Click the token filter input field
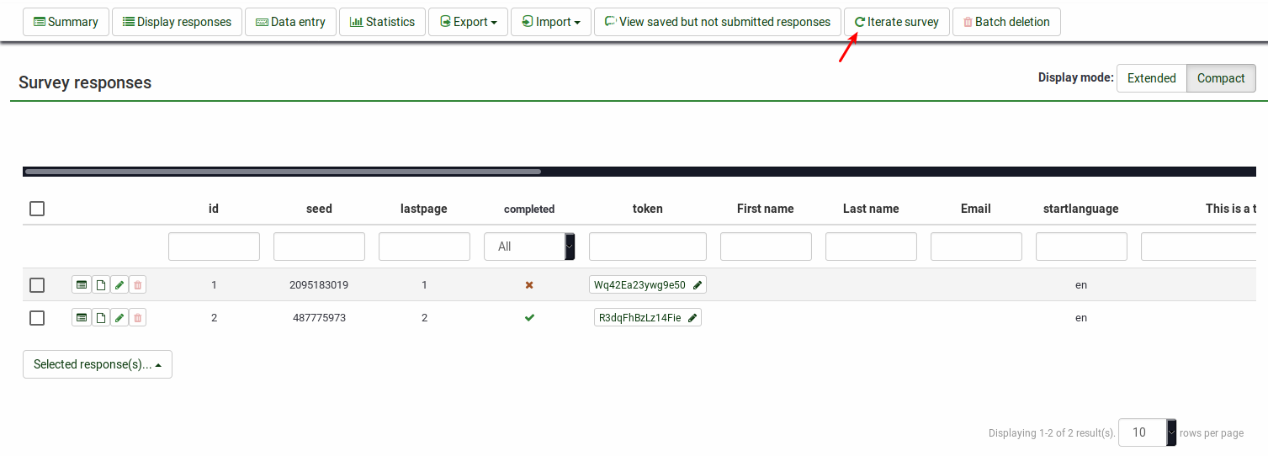 point(647,247)
